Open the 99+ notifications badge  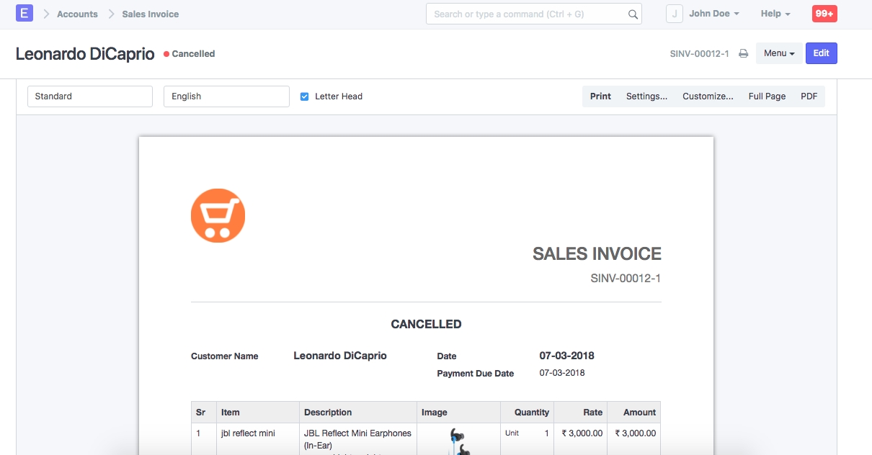824,14
